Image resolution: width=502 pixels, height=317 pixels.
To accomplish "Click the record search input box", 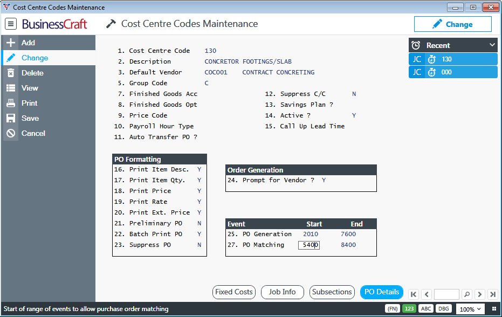I will point(446,294).
